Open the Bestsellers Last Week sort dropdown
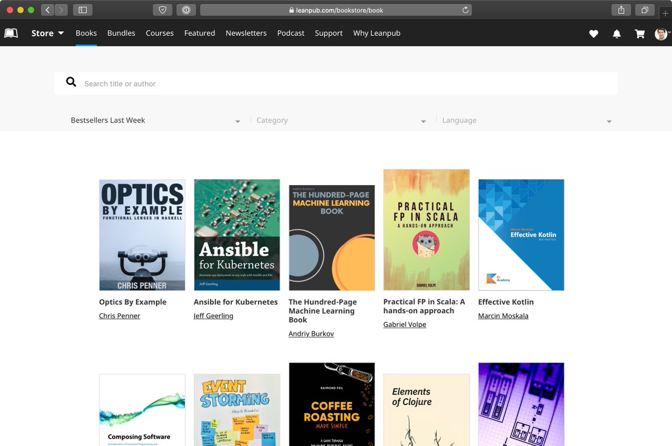This screenshot has width=672, height=446. pos(156,120)
